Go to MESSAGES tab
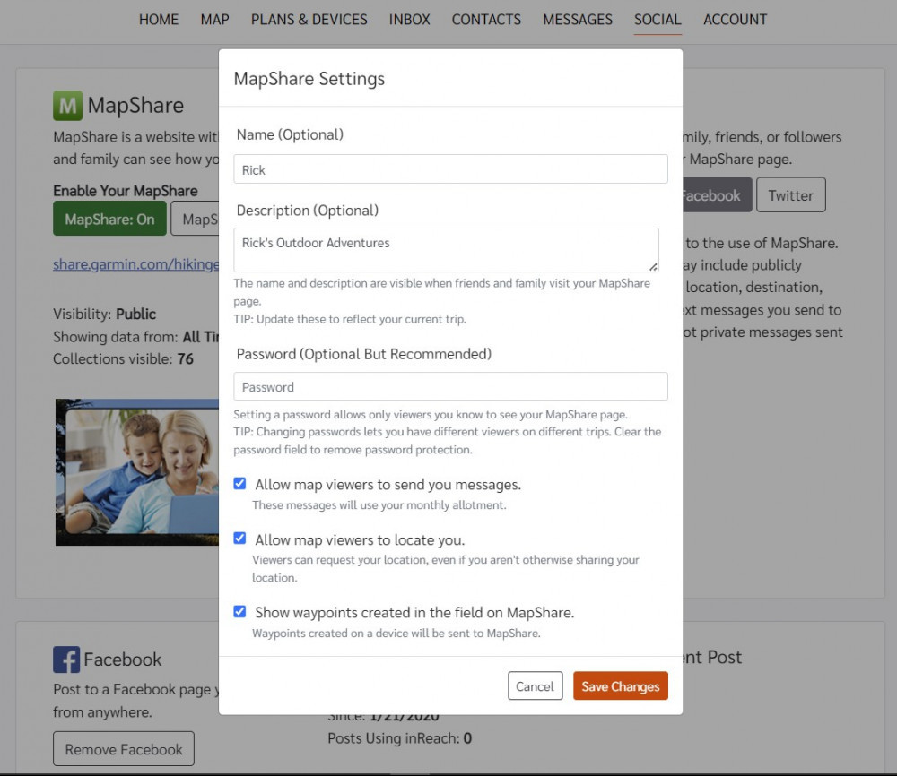This screenshot has height=776, width=897. point(577,20)
